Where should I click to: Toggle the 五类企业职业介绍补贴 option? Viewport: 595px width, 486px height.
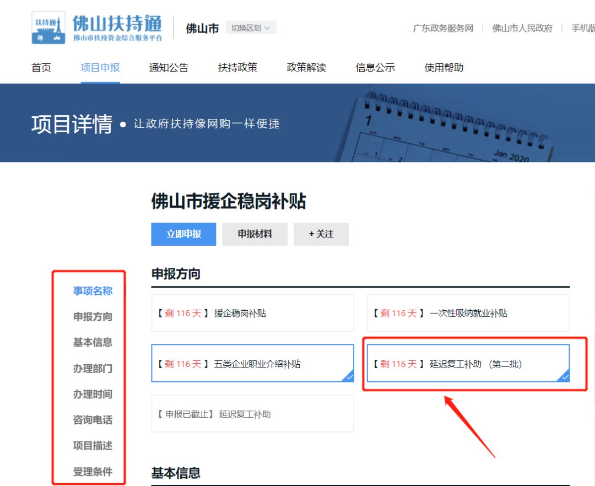coord(252,364)
